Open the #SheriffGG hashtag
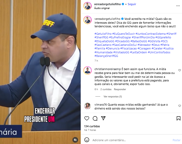The width and height of the screenshot is (182, 144). pyautogui.click(x=101, y=37)
